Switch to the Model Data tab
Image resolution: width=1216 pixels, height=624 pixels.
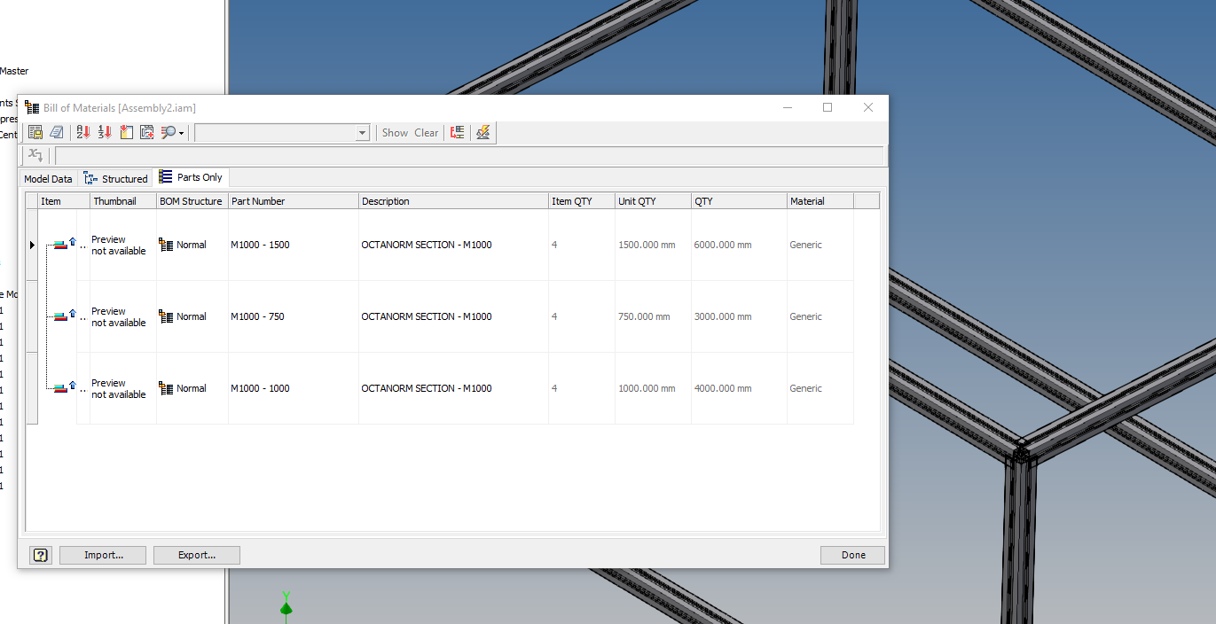47,178
